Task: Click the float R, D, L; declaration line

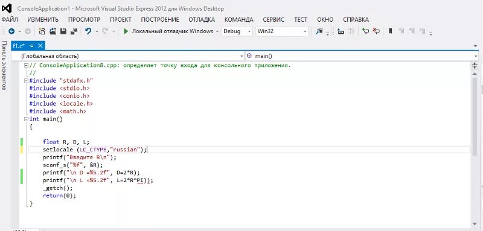Action: [66, 142]
